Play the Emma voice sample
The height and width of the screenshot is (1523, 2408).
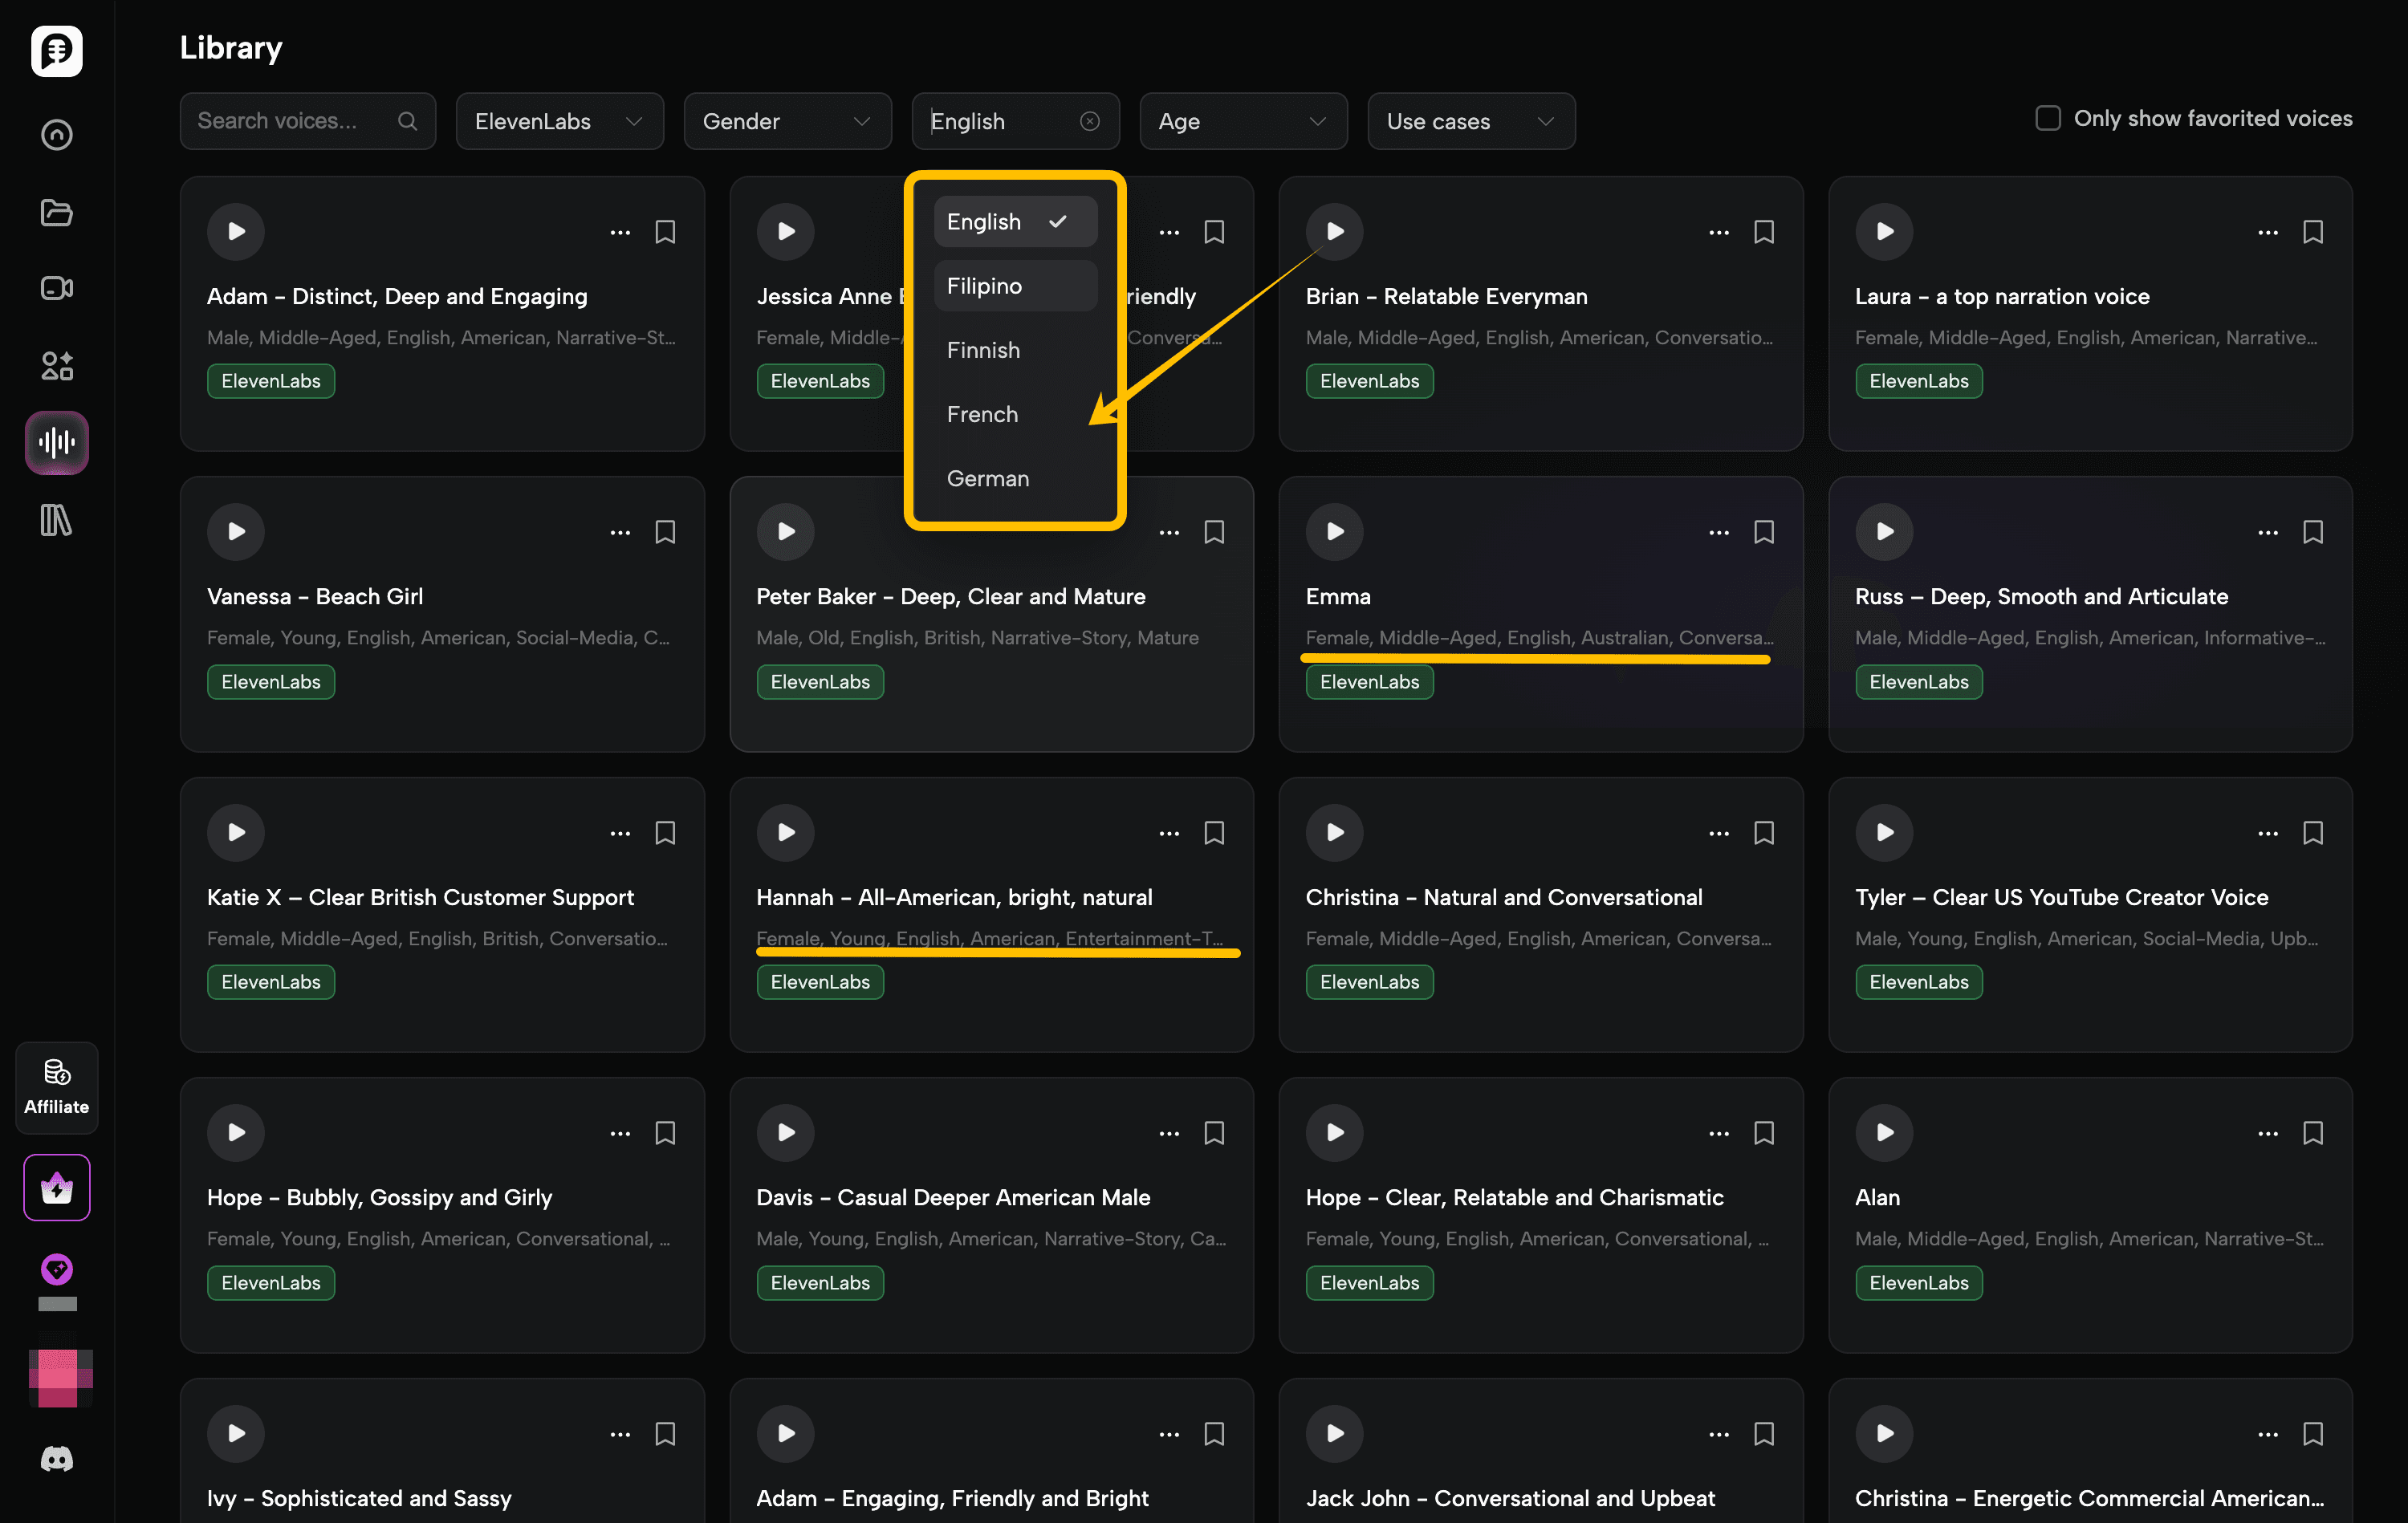coord(1335,531)
